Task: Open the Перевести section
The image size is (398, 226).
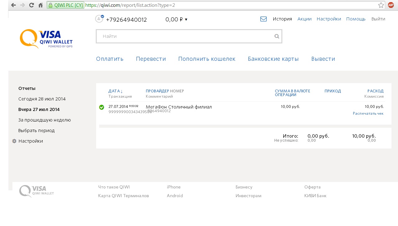Action: (151, 59)
